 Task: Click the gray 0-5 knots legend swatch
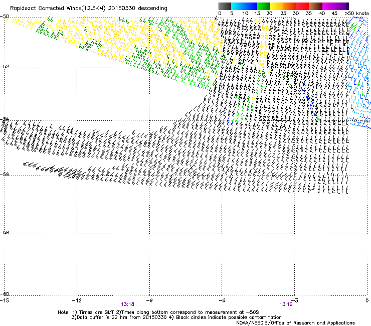tap(225, 6)
